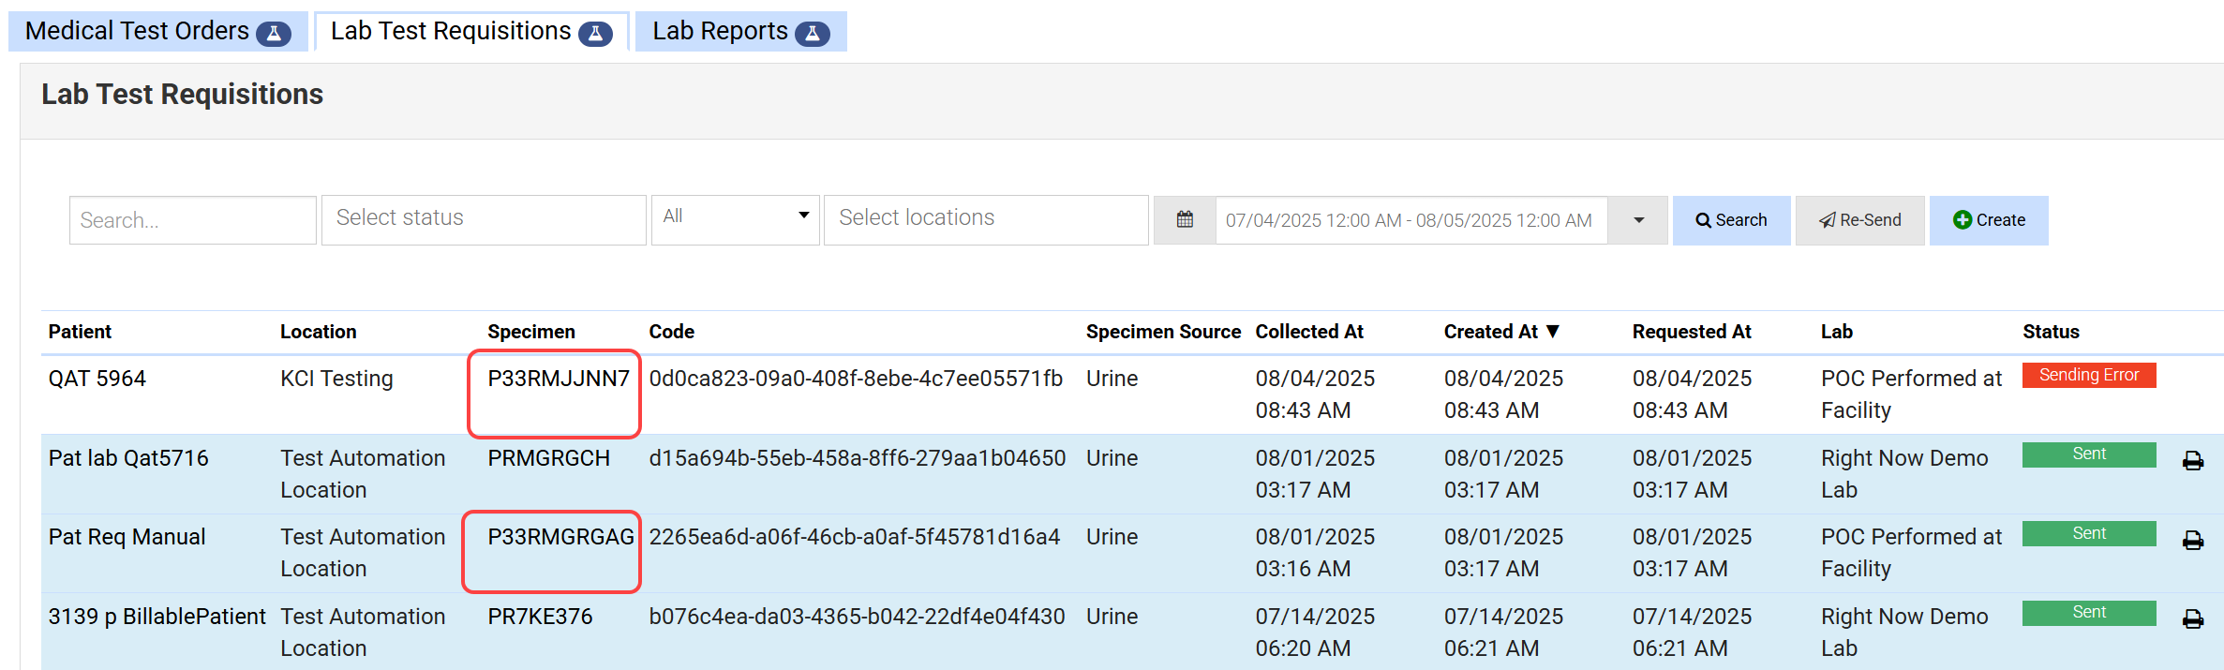Image resolution: width=2224 pixels, height=670 pixels.
Task: Create a new lab test requisition
Action: pyautogui.click(x=1988, y=220)
